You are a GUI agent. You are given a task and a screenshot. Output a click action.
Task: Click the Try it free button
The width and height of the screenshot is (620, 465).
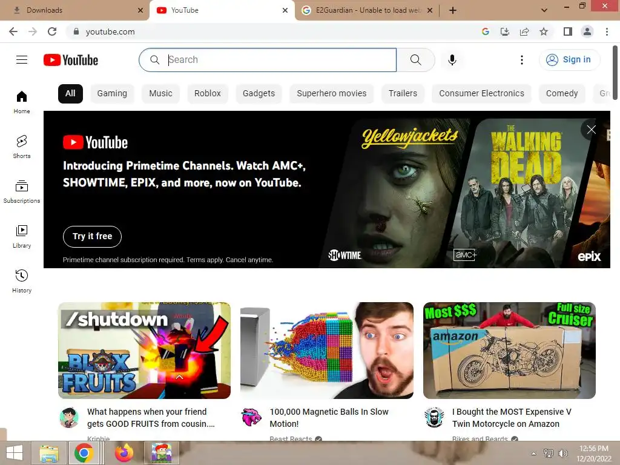(x=92, y=237)
